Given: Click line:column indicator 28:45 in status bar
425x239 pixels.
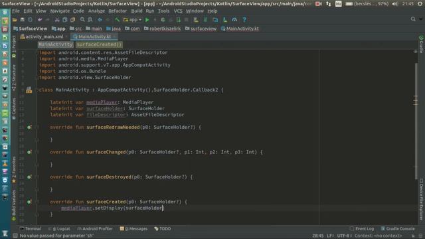Looking at the screenshot, I should [317, 236].
